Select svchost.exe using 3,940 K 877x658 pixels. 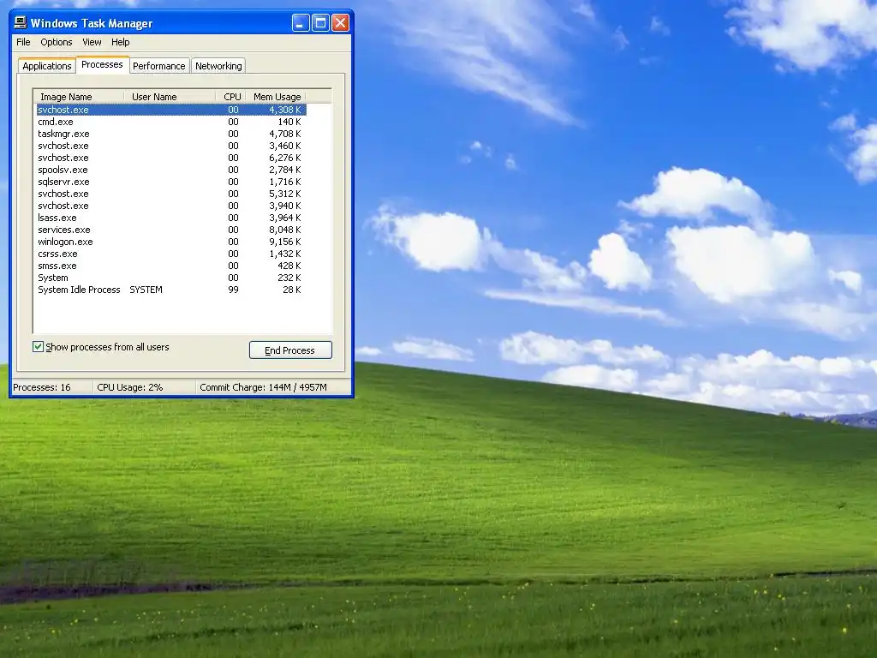coord(171,206)
